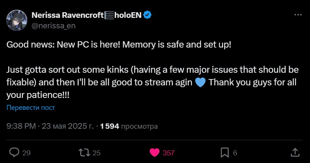Unlike the post via pink heart icon
This screenshot has width=310, height=163.
154,153
